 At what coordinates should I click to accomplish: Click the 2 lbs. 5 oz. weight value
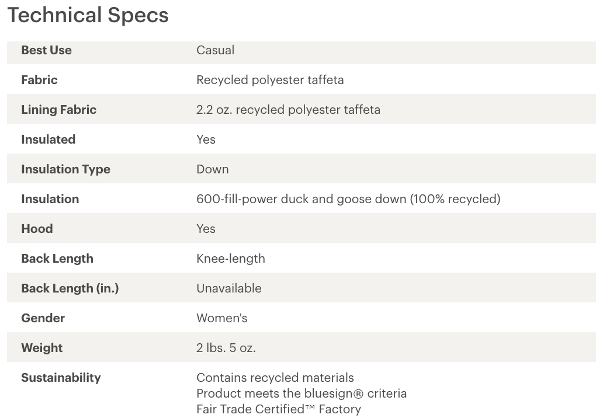point(226,348)
